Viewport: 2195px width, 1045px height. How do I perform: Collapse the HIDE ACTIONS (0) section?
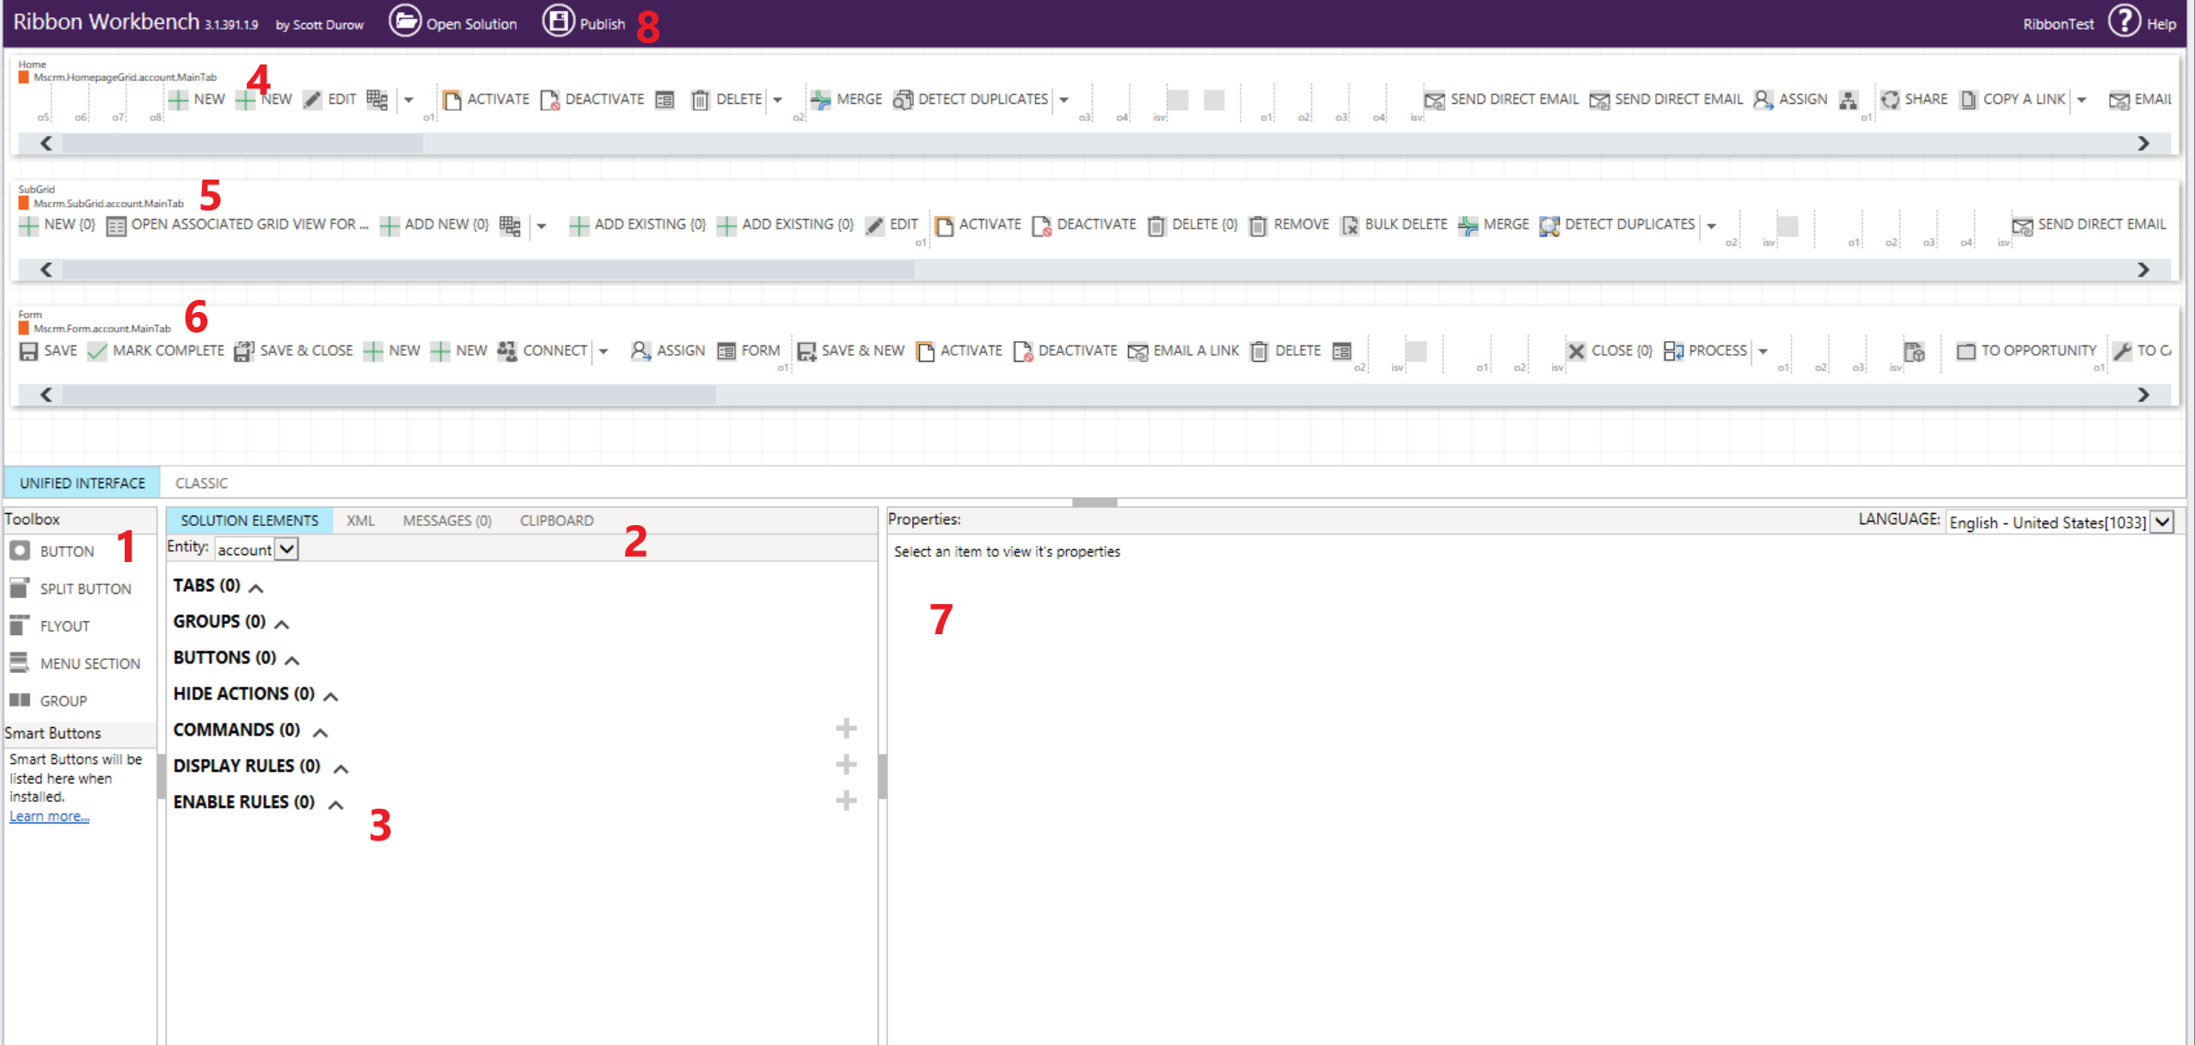(x=330, y=695)
